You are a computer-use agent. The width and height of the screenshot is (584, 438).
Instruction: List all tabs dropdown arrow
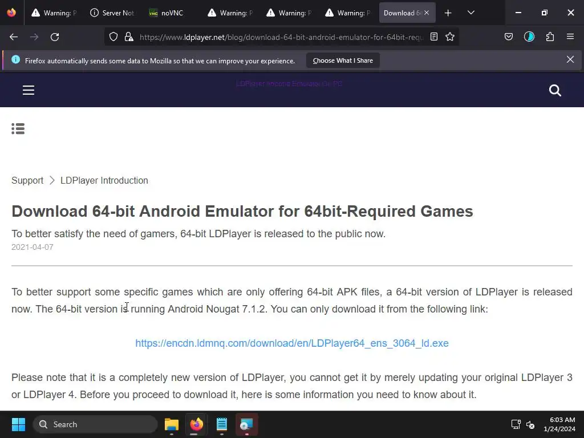471,13
